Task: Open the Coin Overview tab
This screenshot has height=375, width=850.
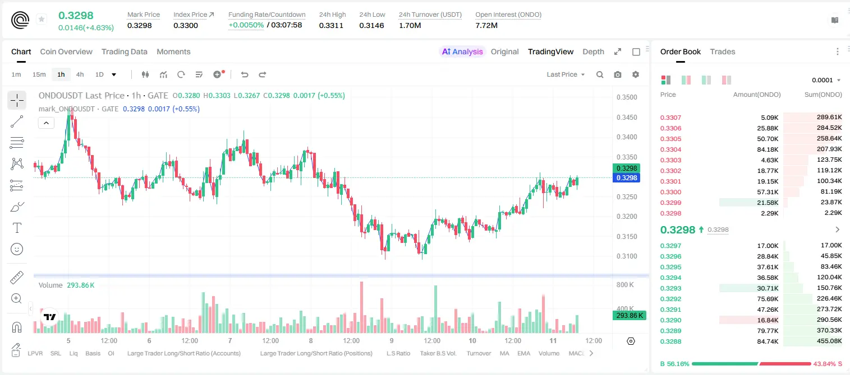Action: click(66, 51)
